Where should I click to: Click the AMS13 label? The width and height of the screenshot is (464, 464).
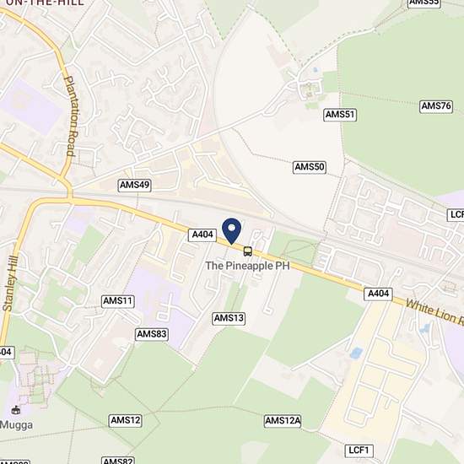(229, 318)
